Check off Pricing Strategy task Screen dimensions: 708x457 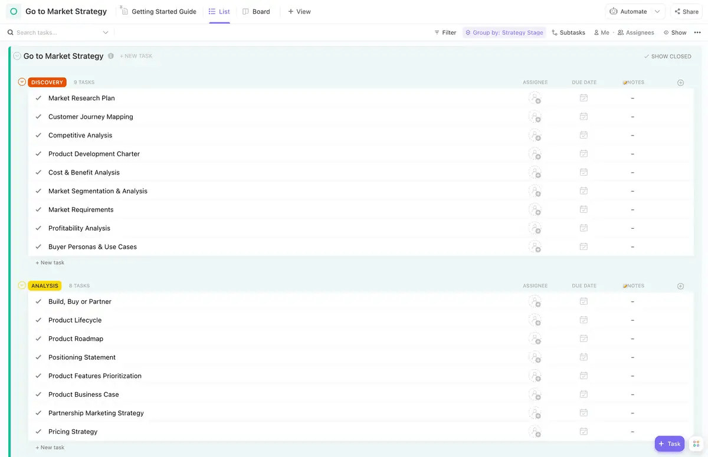[38, 432]
